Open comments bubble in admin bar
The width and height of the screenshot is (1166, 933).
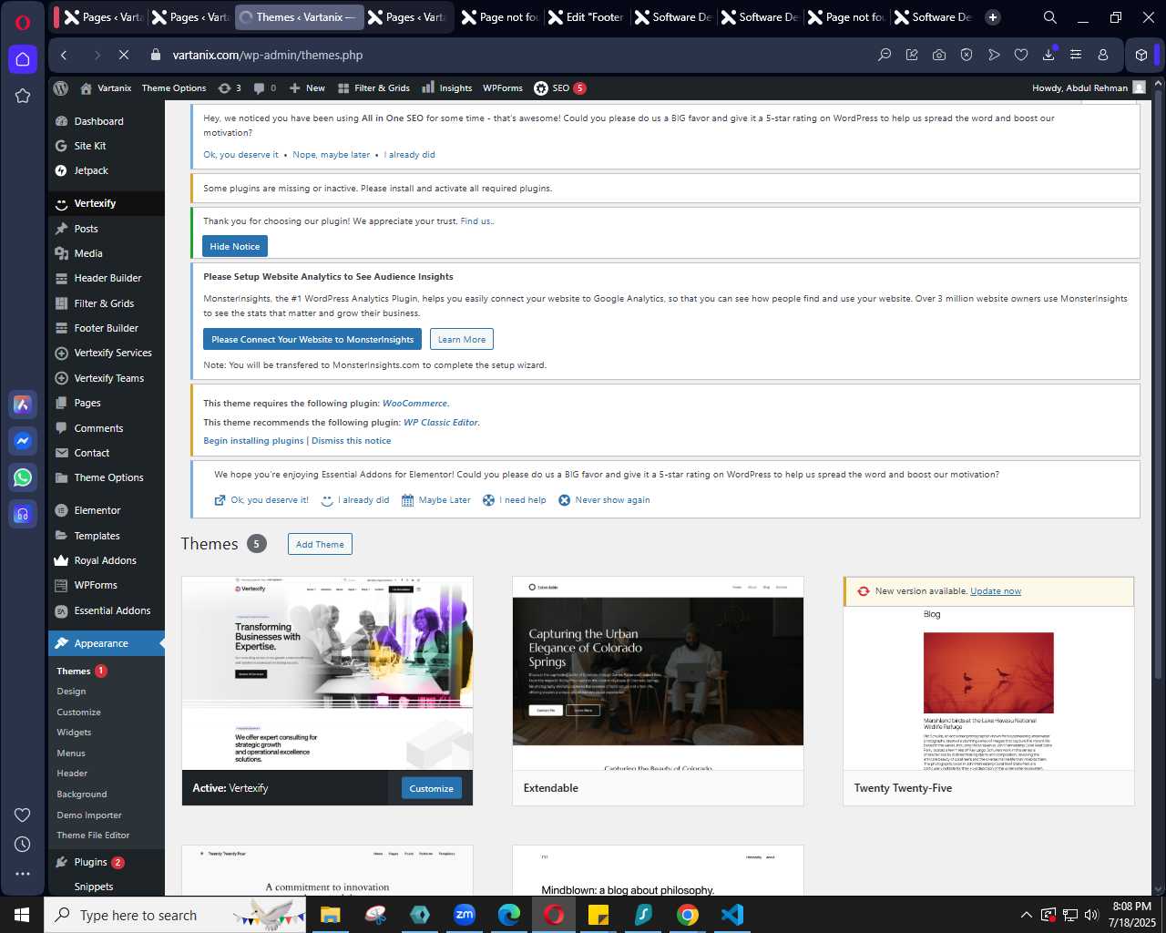265,88
